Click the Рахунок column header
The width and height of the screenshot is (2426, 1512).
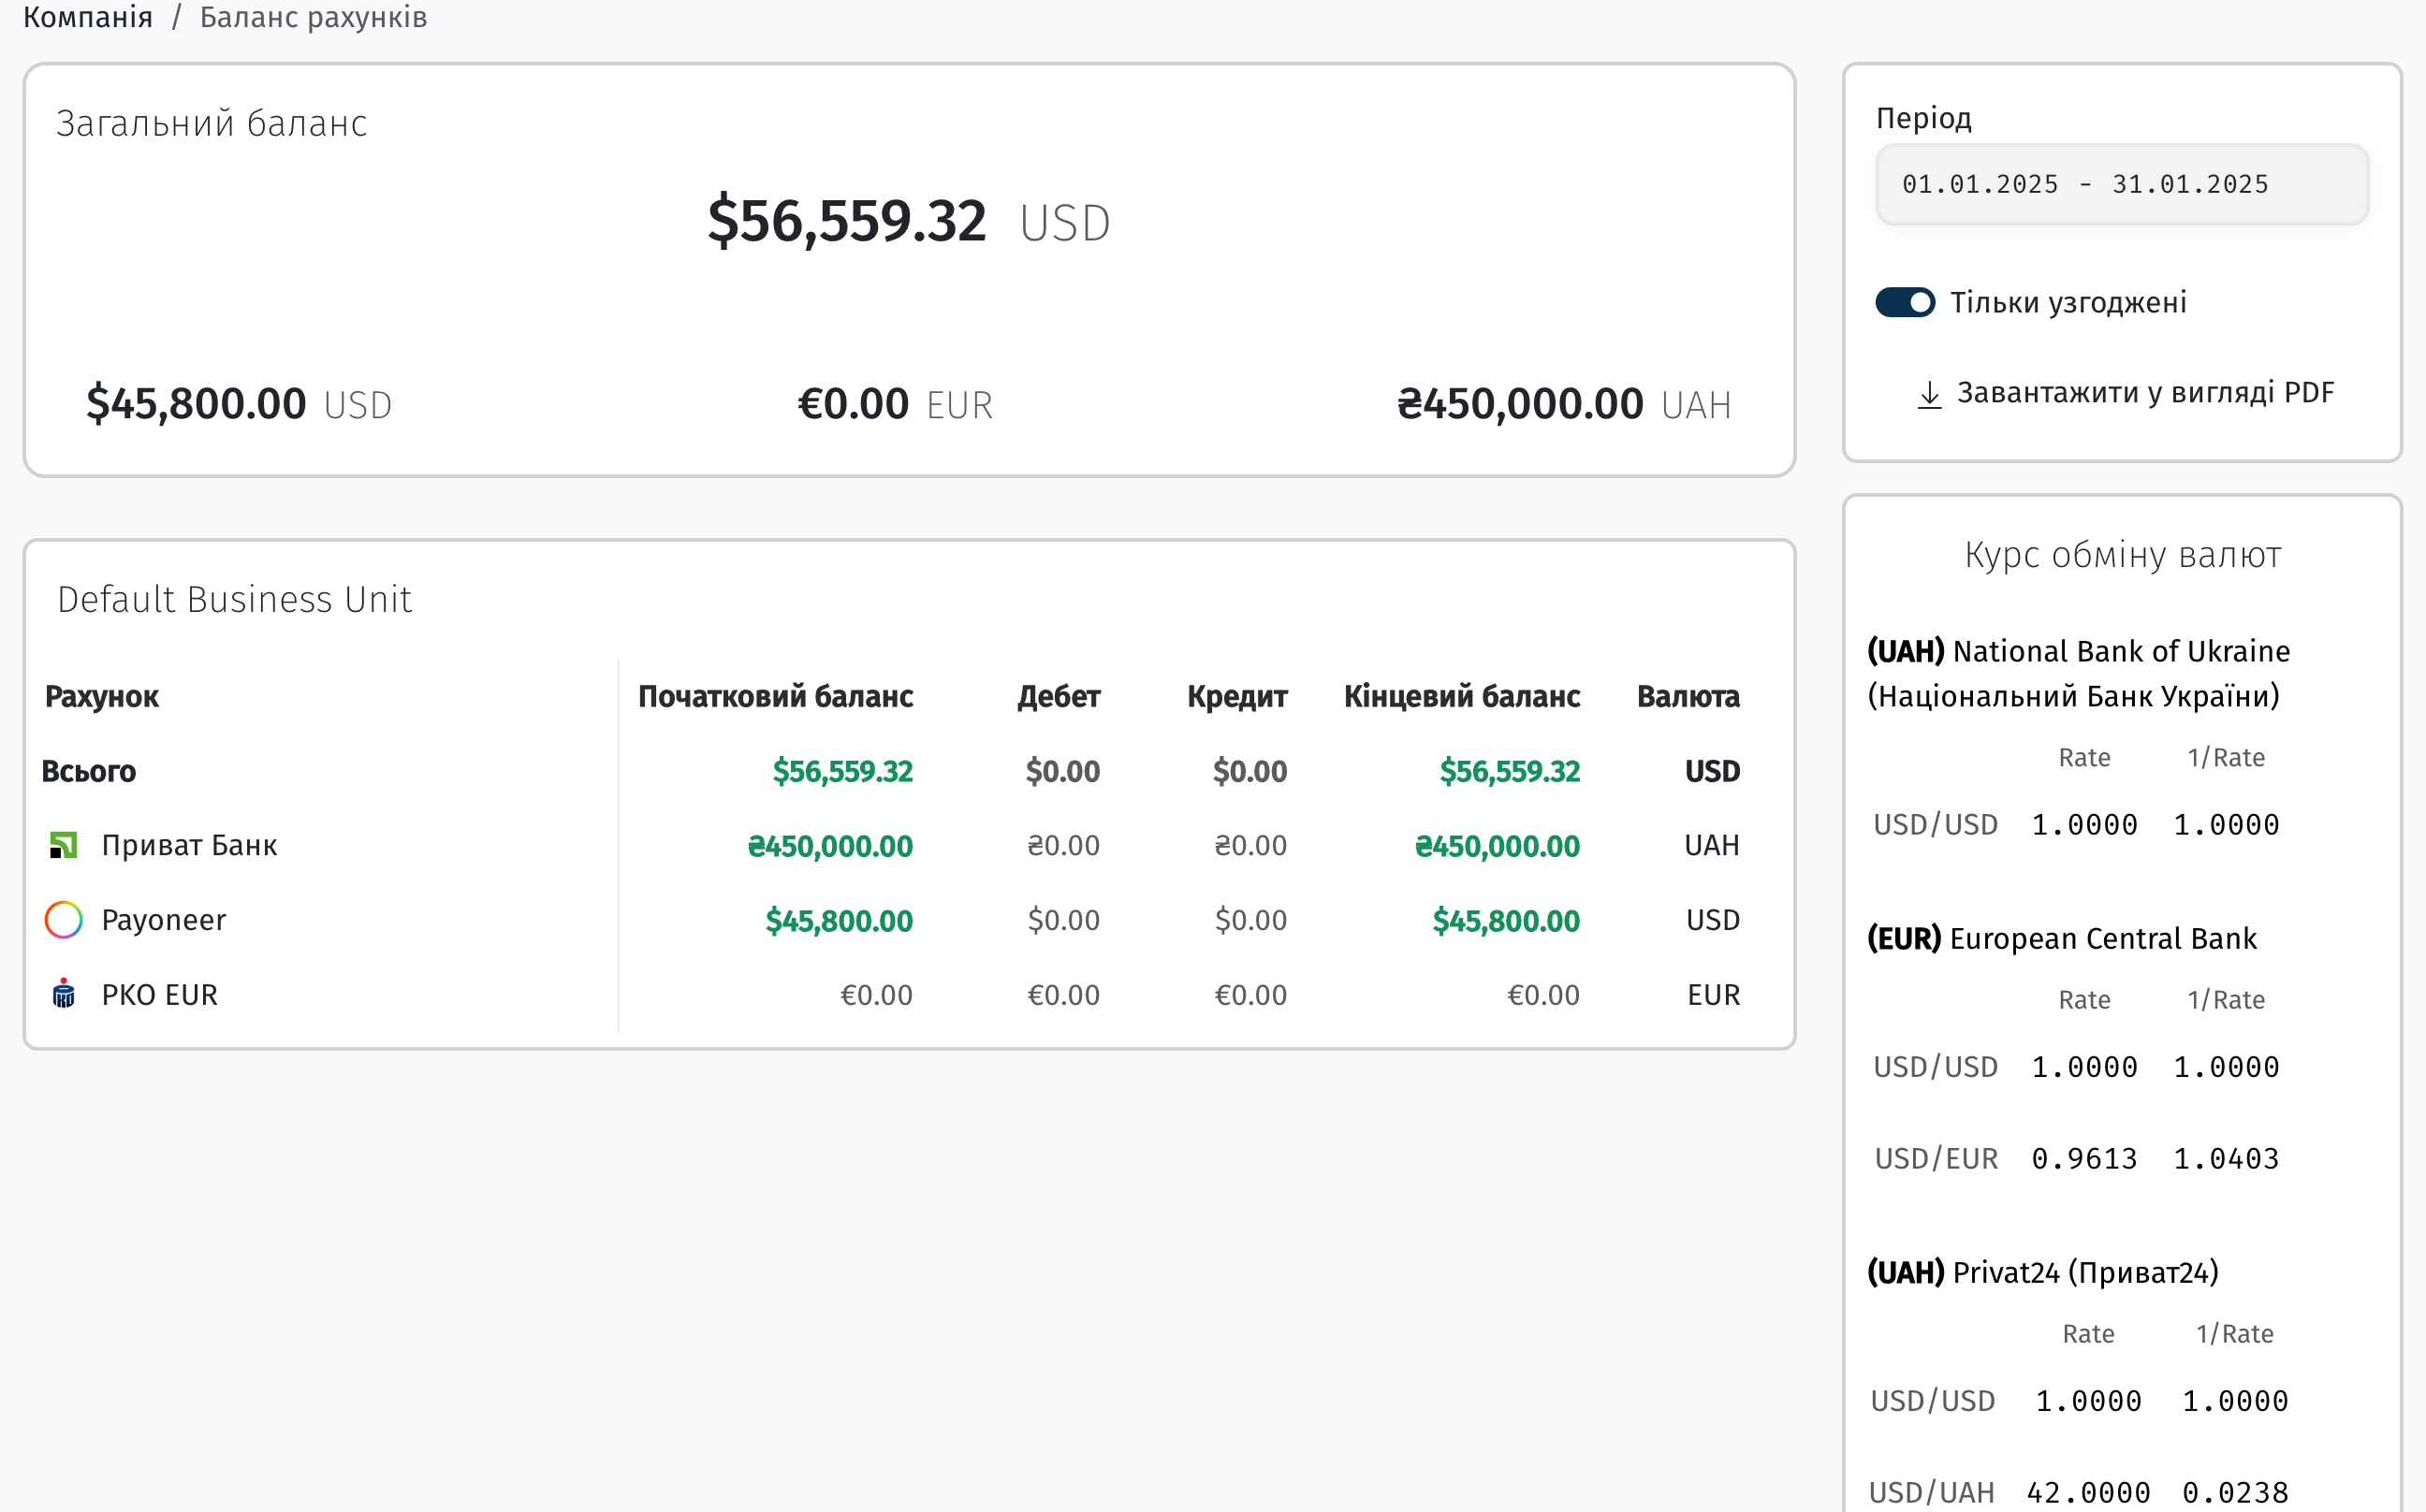pyautogui.click(x=102, y=696)
